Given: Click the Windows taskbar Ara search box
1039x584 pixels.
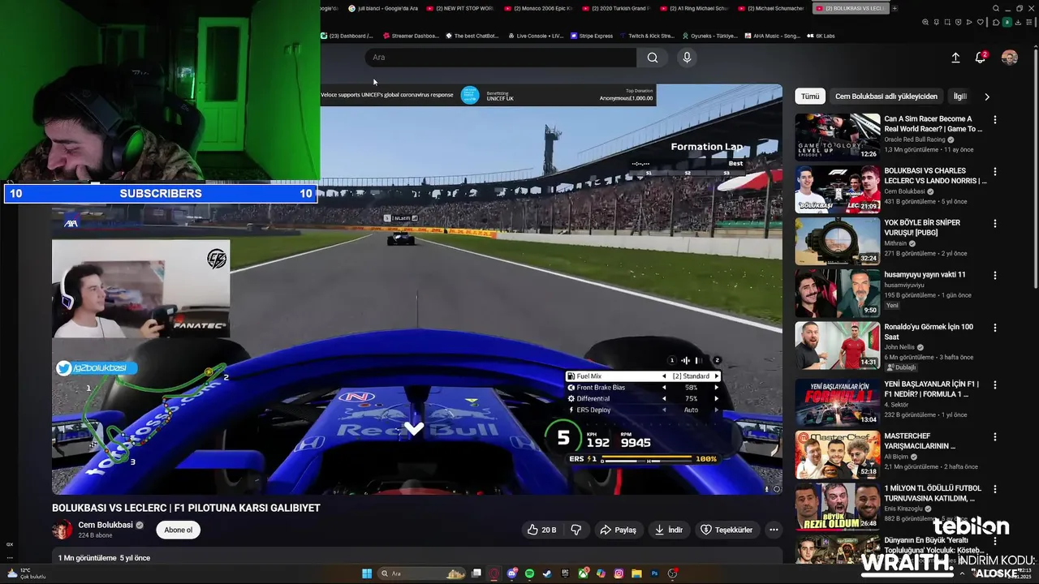Looking at the screenshot, I should pos(422,573).
